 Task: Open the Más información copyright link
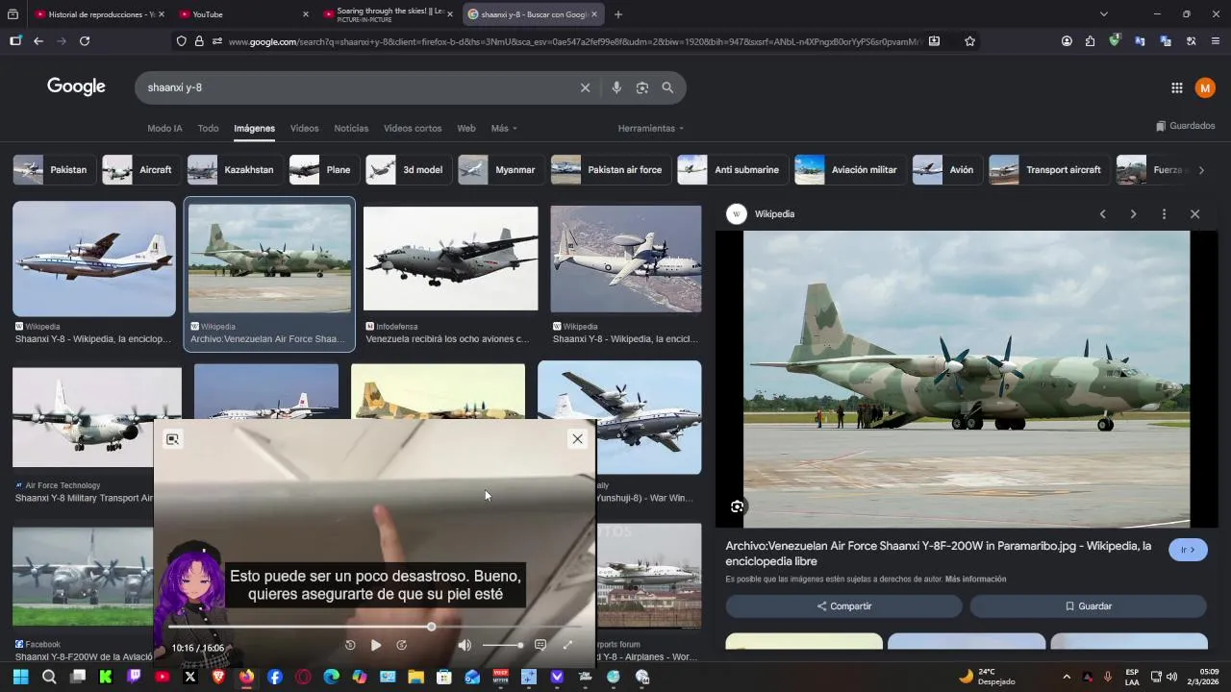(975, 580)
